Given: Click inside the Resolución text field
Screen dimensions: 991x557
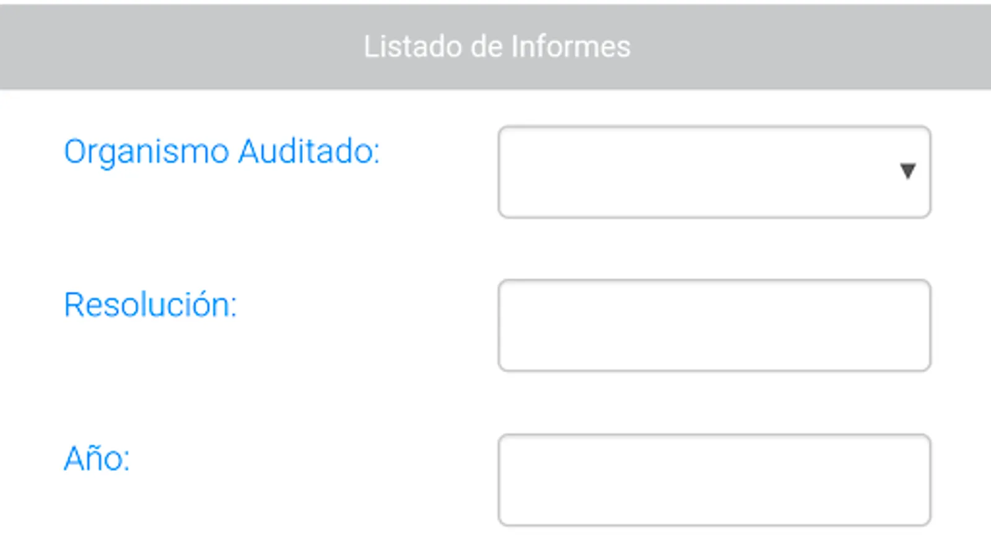Looking at the screenshot, I should (x=714, y=326).
